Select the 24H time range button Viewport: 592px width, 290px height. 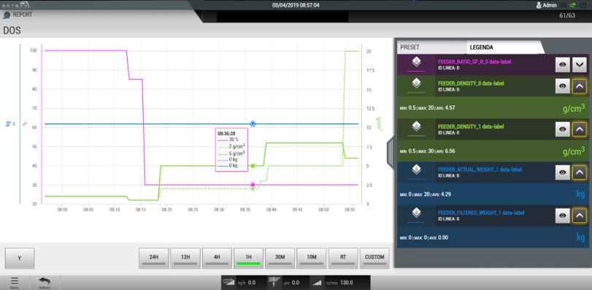[x=154, y=258]
